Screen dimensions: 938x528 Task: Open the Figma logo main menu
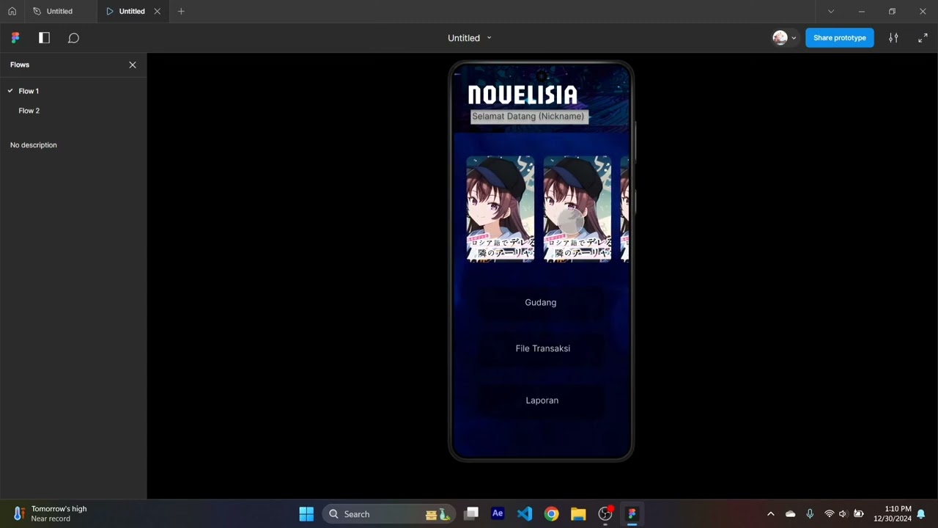[x=15, y=37]
